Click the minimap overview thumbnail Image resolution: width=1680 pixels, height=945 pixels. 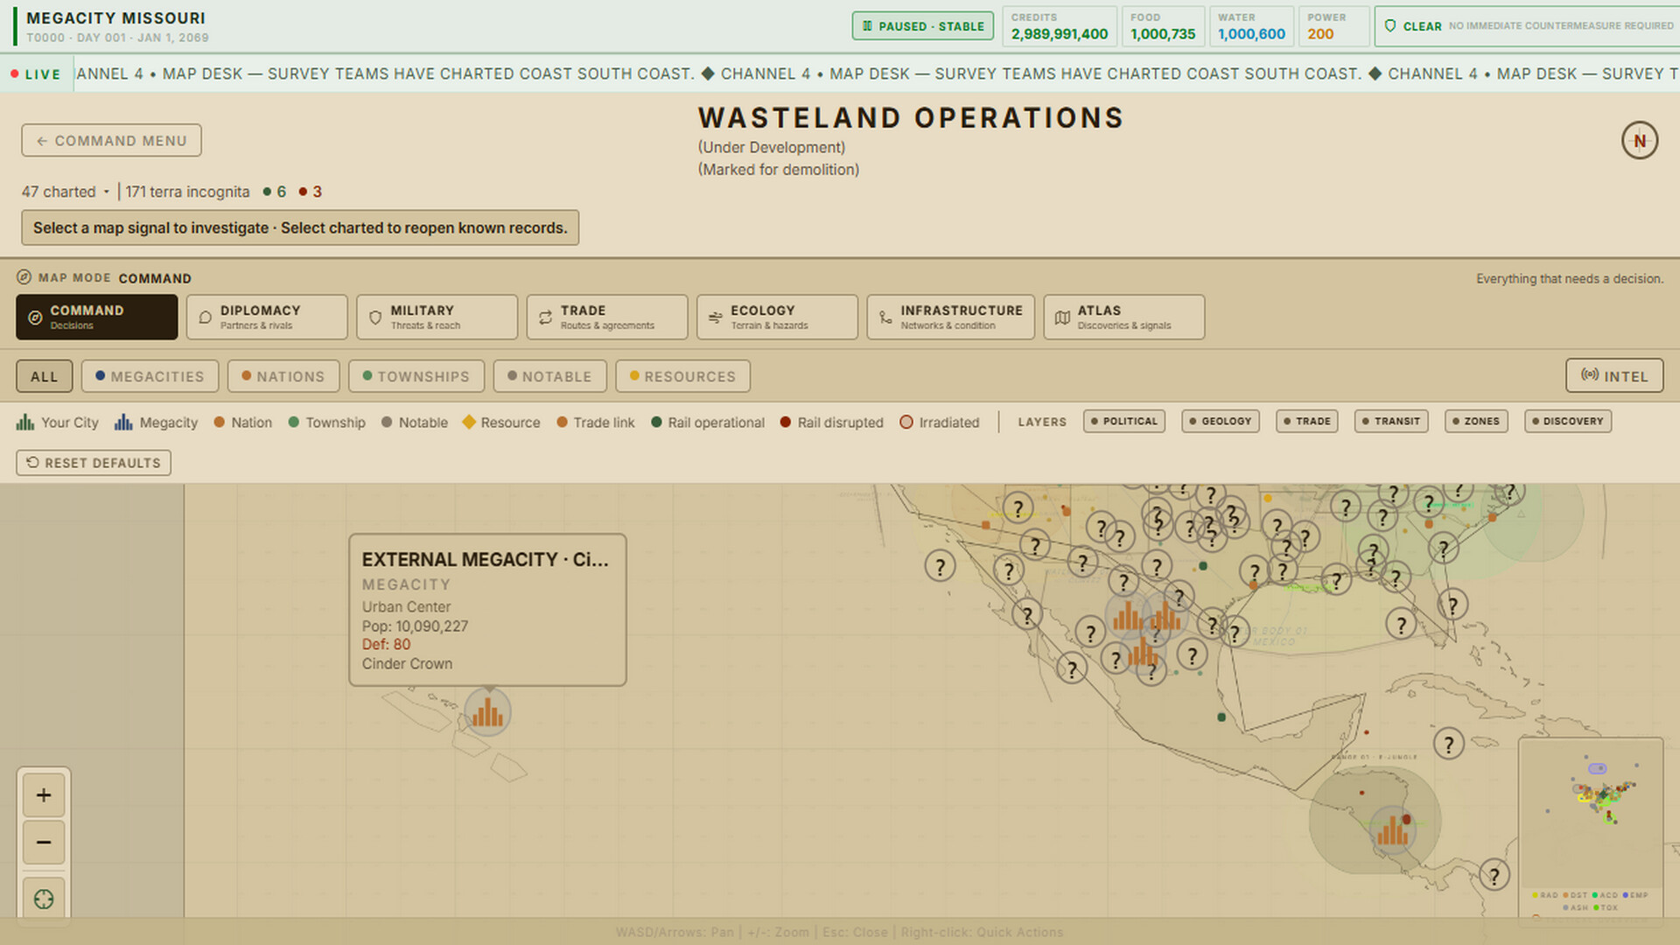tap(1591, 814)
